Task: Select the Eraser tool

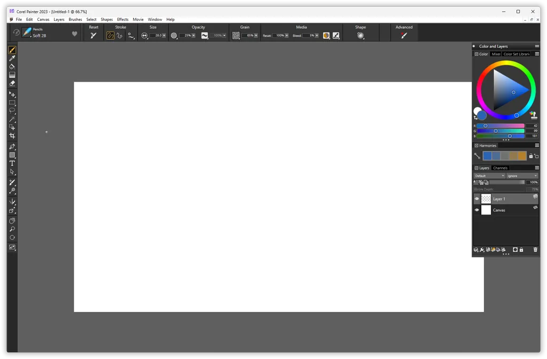Action: [12, 83]
